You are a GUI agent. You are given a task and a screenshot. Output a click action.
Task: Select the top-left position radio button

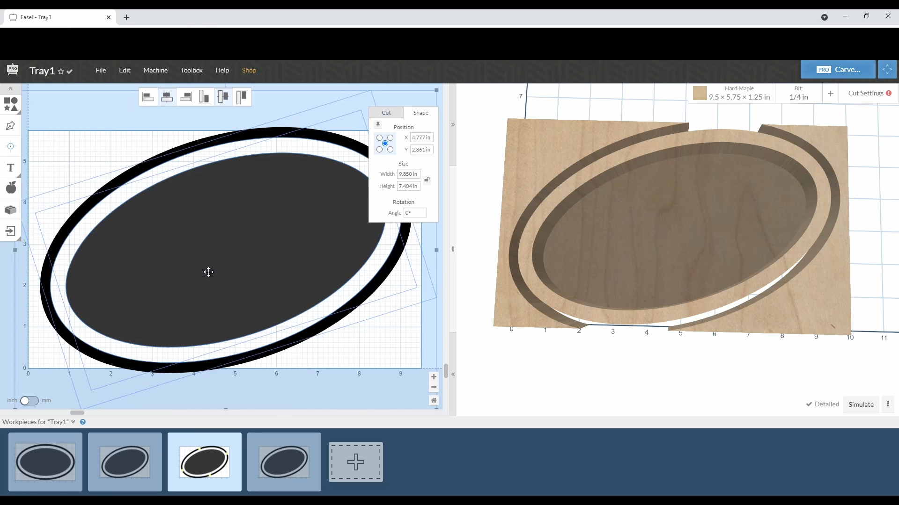point(380,137)
